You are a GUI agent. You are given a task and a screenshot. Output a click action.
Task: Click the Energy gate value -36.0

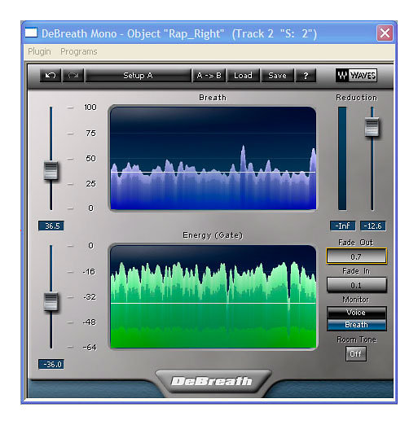[51, 364]
